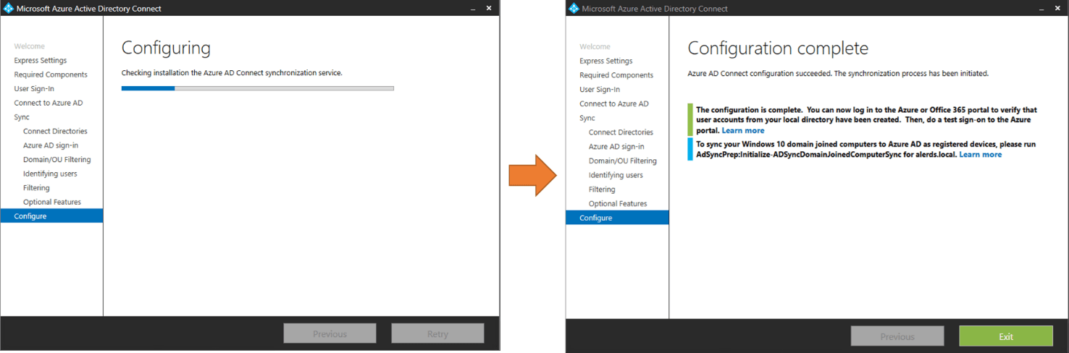Click the 'Configuring' heading text
Image resolution: width=1069 pixels, height=353 pixels.
[166, 48]
